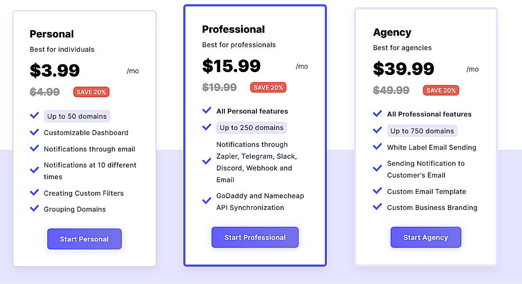The image size is (522, 284).
Task: Click the 'Start Personal' button
Action: [84, 239]
